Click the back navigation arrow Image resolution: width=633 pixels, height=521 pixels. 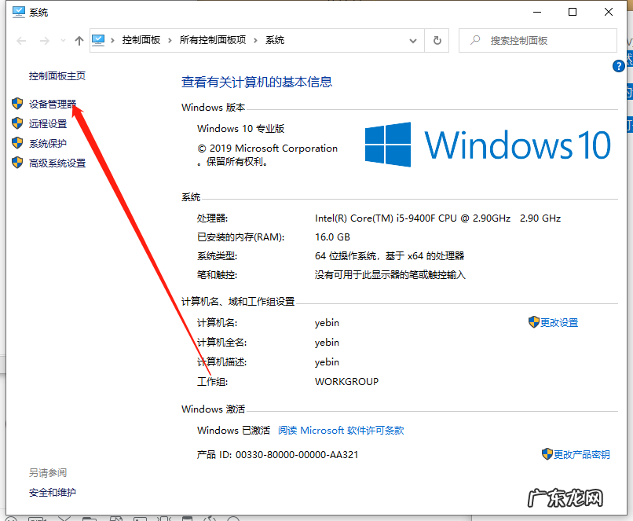[20, 39]
